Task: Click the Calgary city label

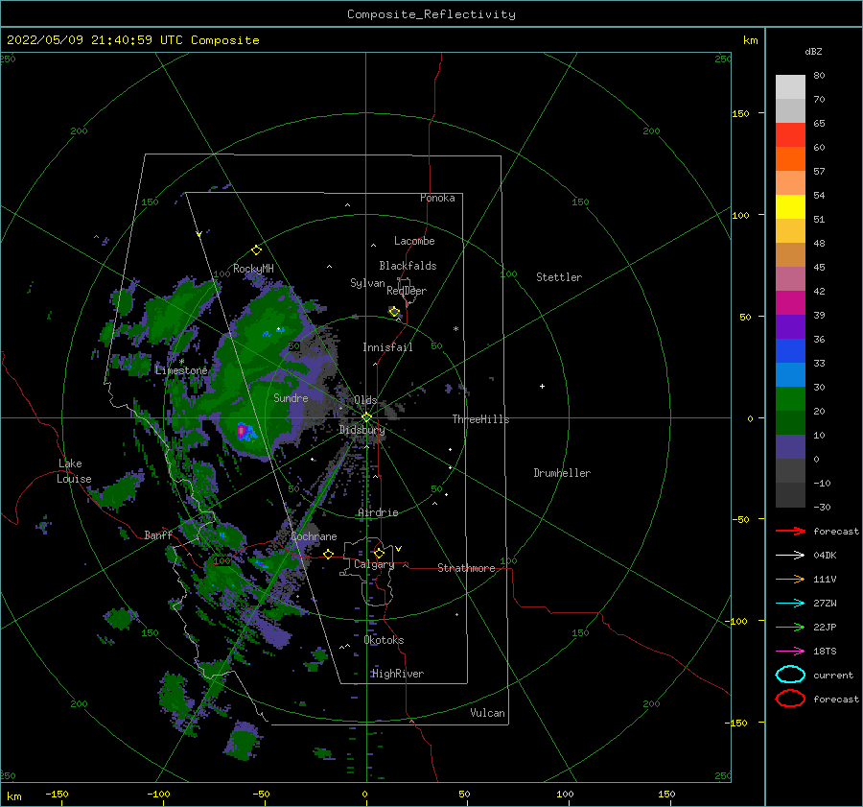Action: [x=374, y=564]
